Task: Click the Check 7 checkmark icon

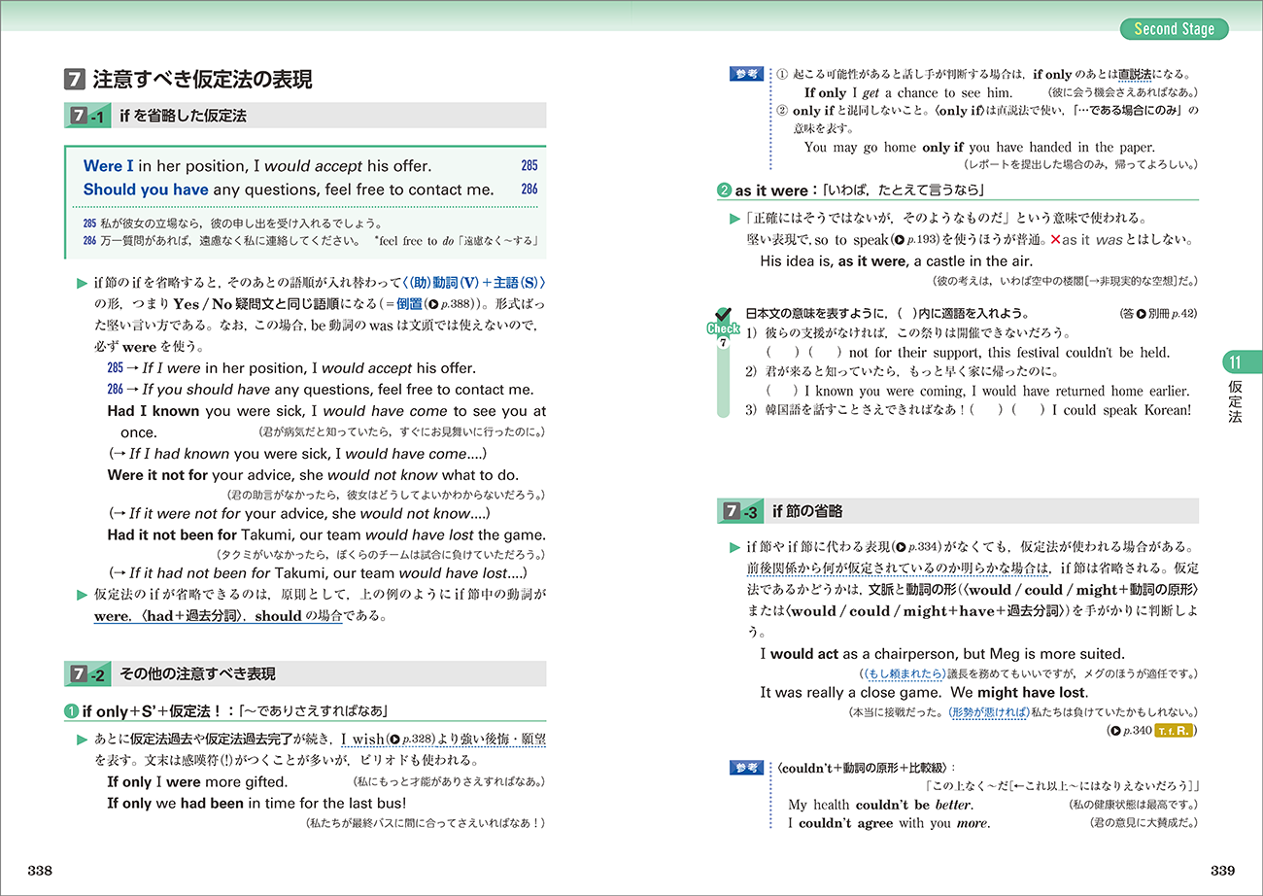Action: (x=722, y=316)
